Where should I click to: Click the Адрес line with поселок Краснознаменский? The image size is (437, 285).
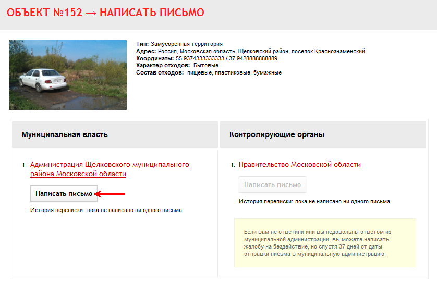tap(250, 51)
